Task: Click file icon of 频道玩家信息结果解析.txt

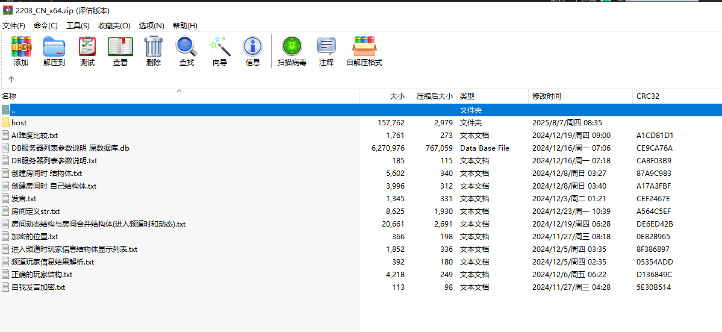Action: pyautogui.click(x=5, y=262)
